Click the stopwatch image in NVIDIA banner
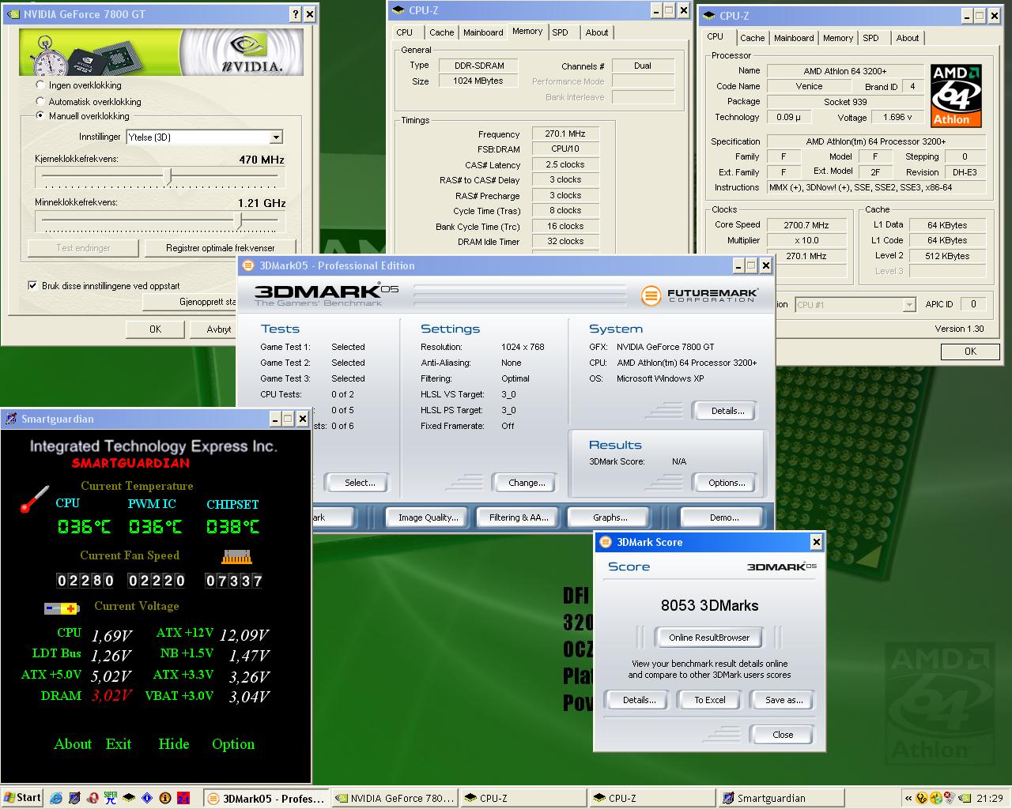The height and width of the screenshot is (809, 1012). pyautogui.click(x=49, y=55)
